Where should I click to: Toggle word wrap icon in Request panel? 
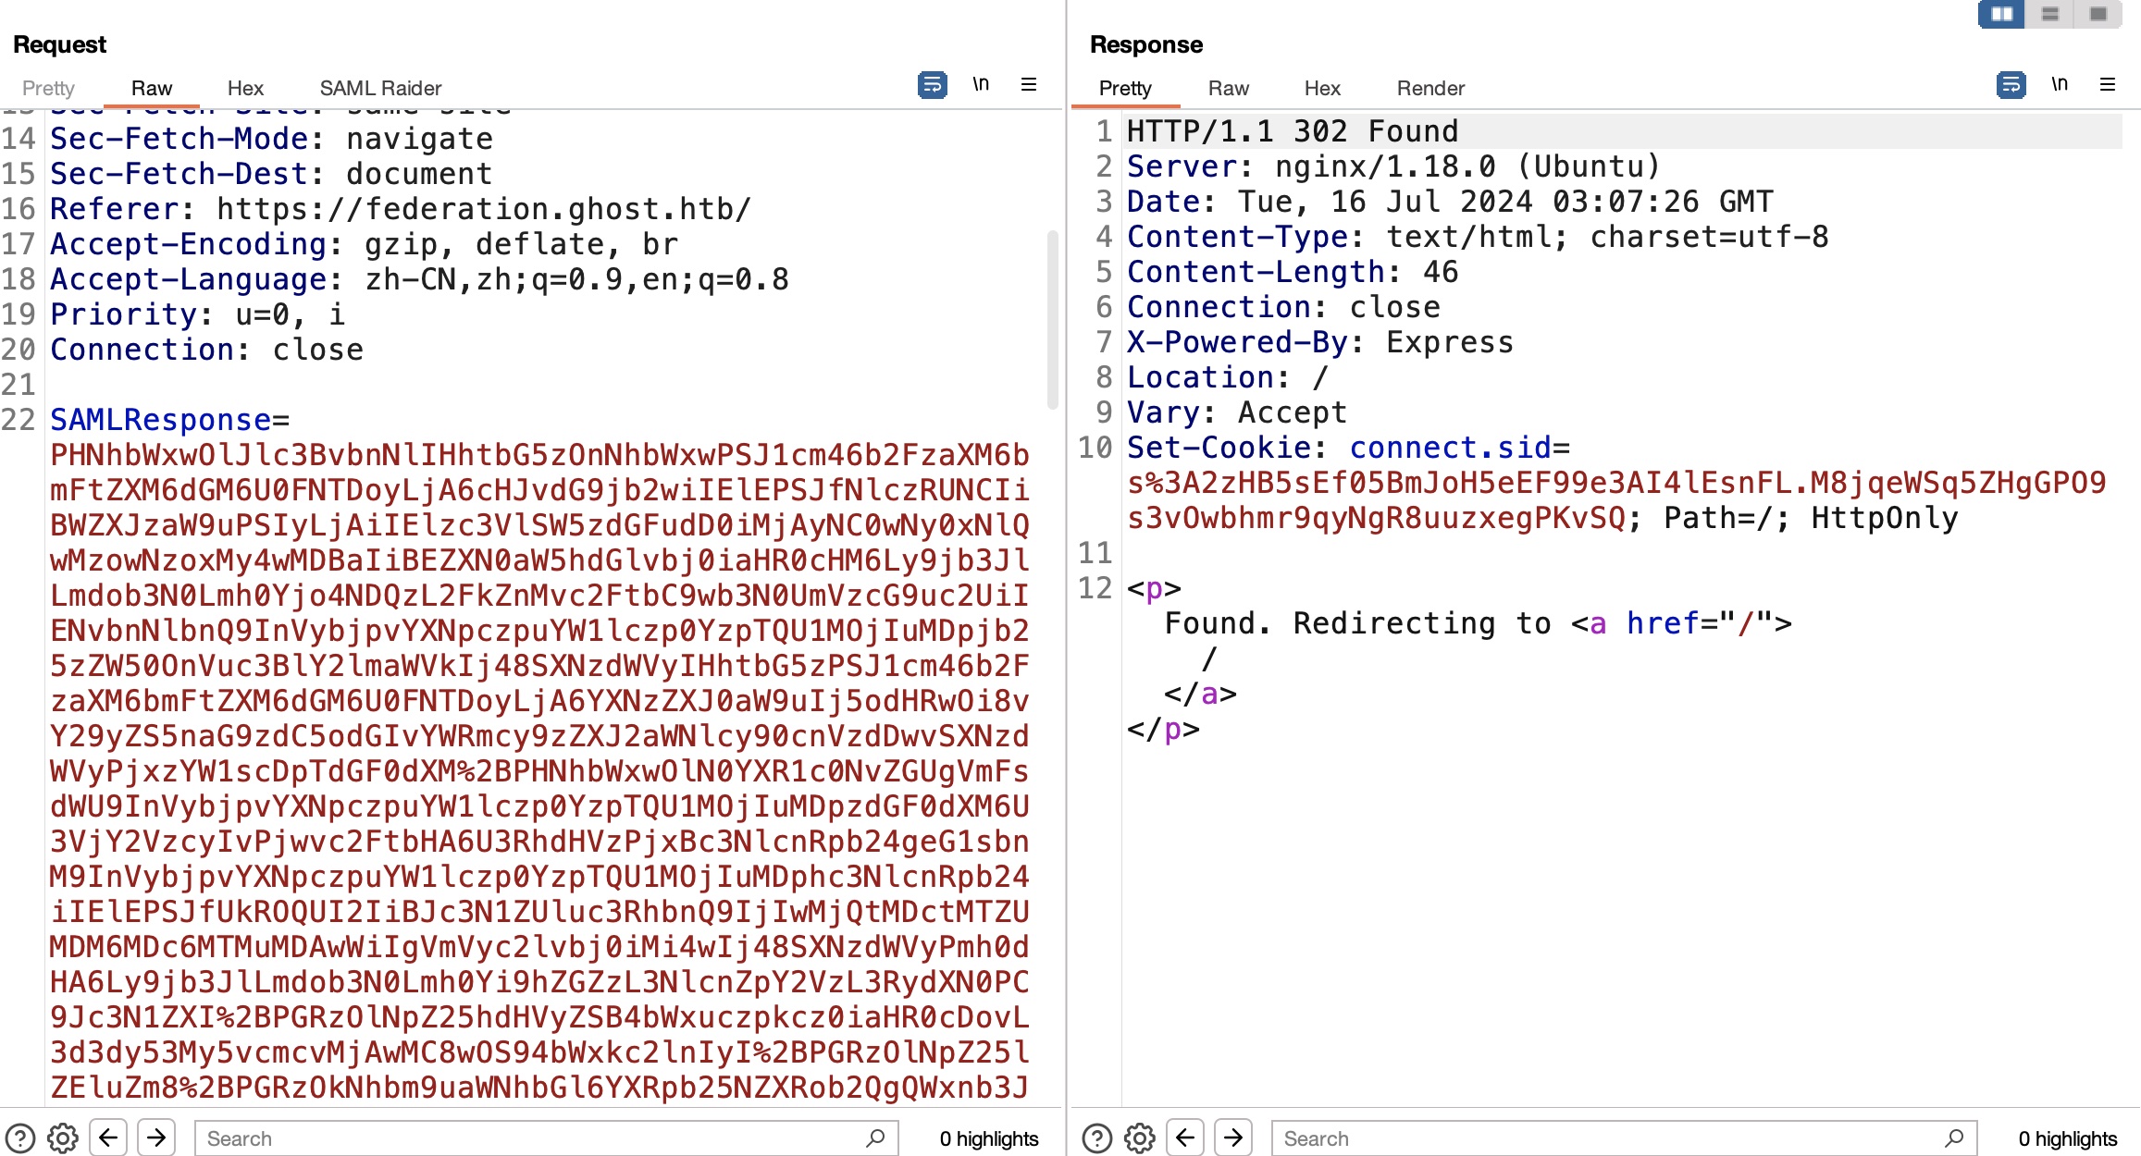click(932, 85)
